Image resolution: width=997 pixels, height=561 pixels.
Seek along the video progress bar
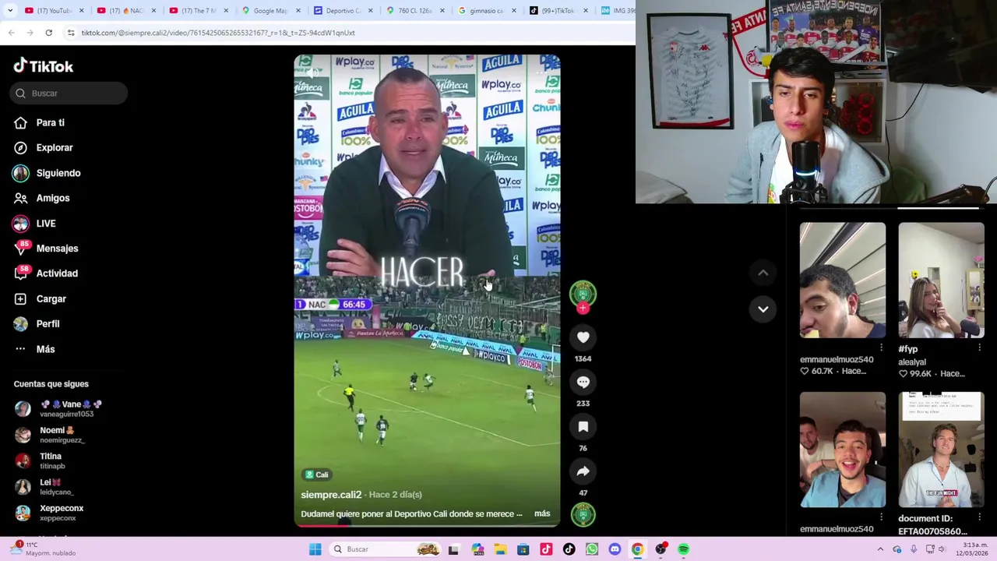pos(427,524)
